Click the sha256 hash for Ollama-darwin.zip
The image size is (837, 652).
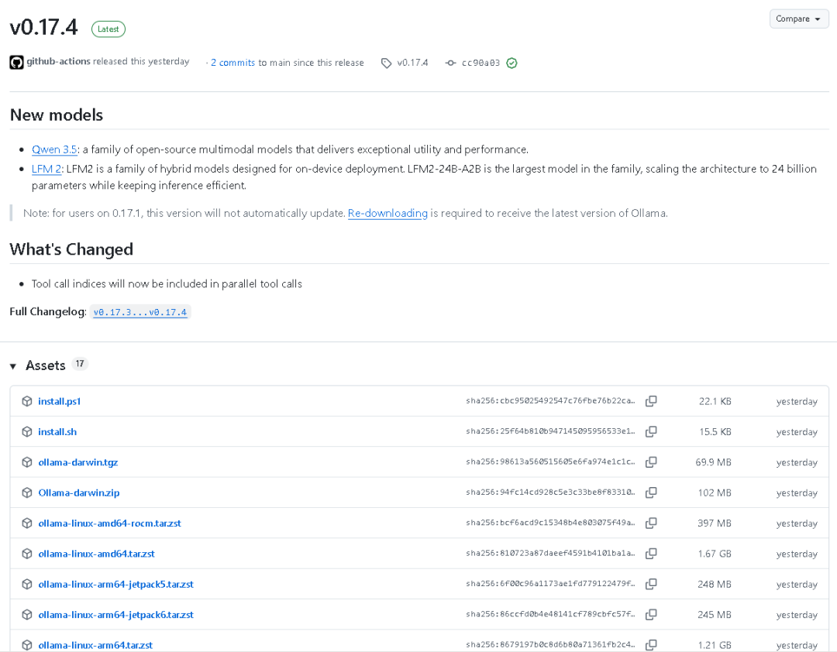(x=550, y=492)
